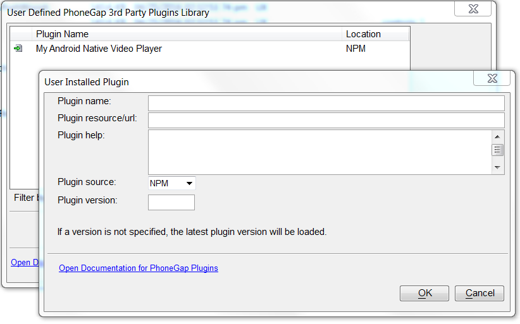
Task: Click the NPM location cell in the plugins list
Action: click(x=356, y=49)
